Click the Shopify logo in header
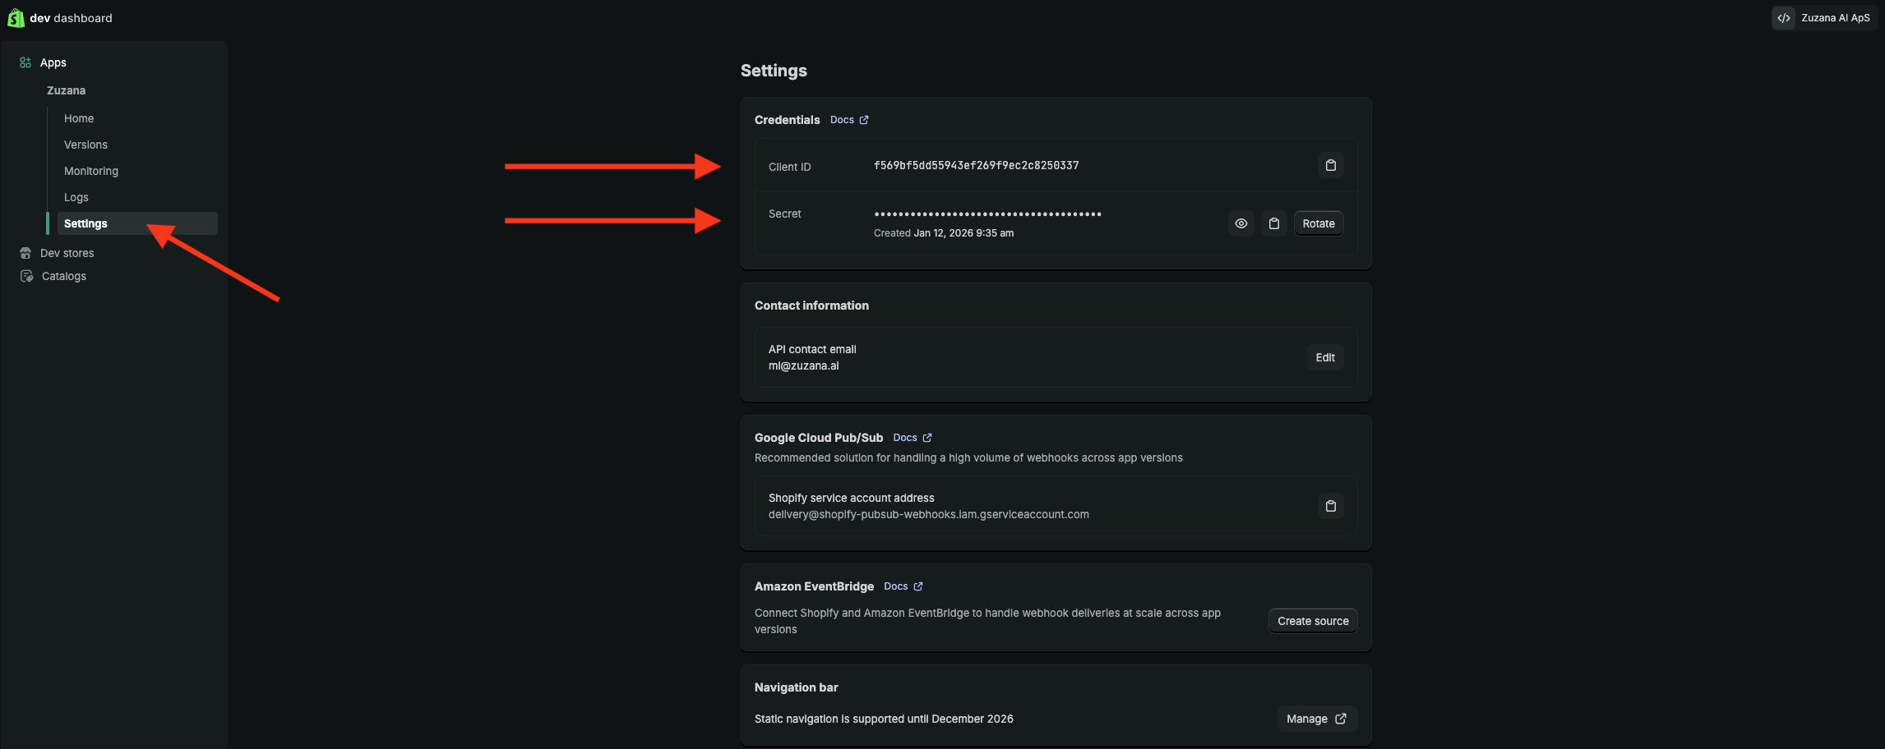This screenshot has height=749, width=1885. 16,17
